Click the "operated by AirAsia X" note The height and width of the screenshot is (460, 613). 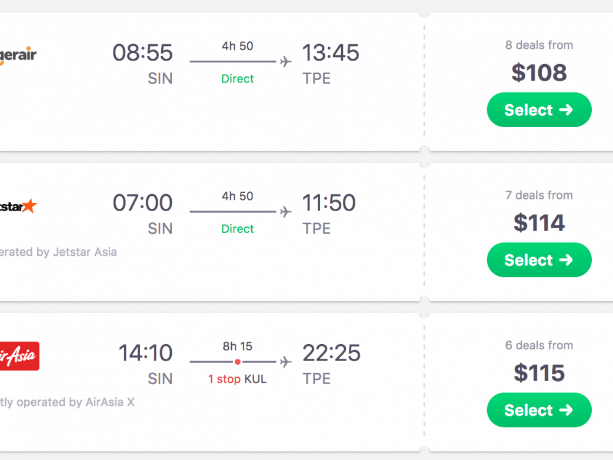67,402
